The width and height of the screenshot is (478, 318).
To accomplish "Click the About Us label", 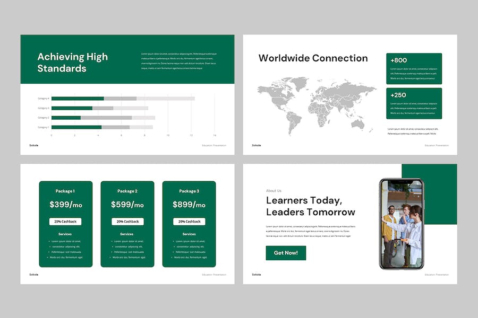I will [x=274, y=191].
